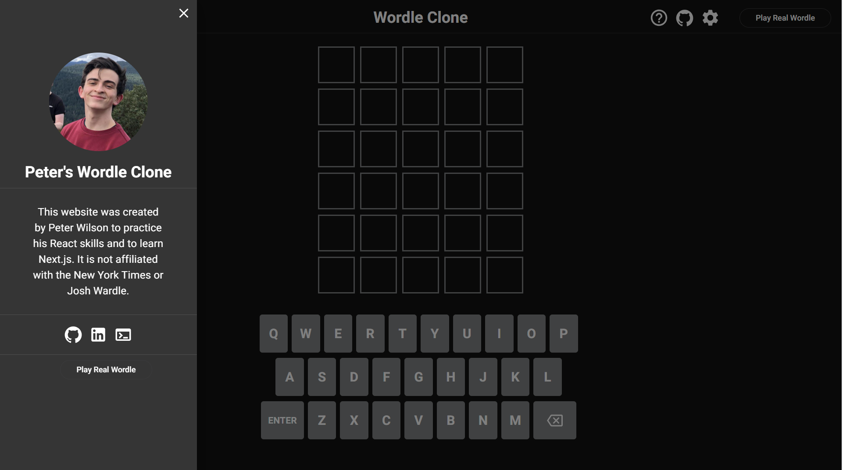Screen dimensions: 843x470
Task: Click the first tile of the top row
Action: [336, 65]
